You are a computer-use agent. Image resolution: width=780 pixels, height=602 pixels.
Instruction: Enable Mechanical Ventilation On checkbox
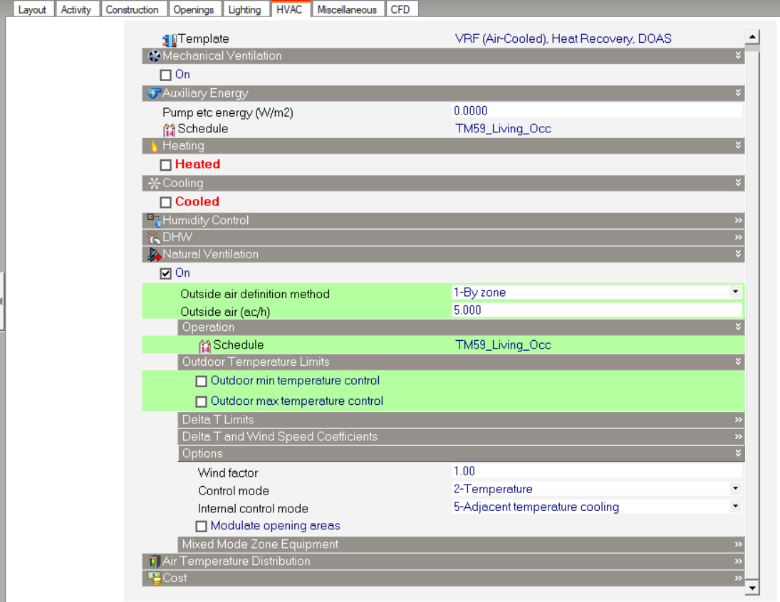point(166,75)
